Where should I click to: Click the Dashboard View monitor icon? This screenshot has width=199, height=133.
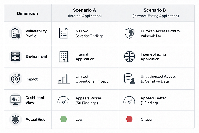coord(15,100)
